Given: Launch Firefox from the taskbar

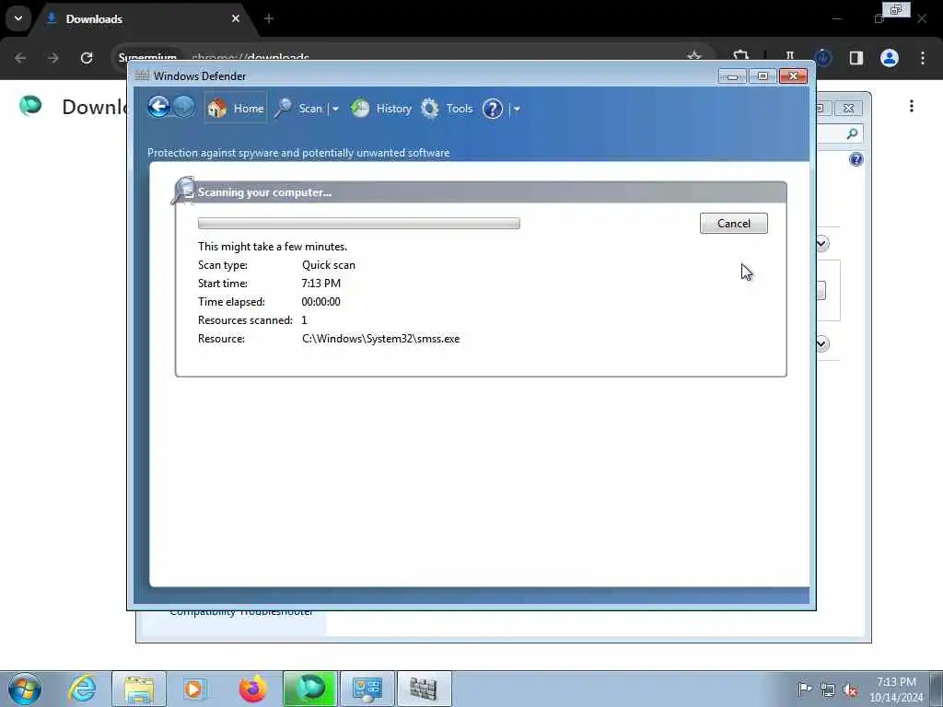Looking at the screenshot, I should pos(252,689).
